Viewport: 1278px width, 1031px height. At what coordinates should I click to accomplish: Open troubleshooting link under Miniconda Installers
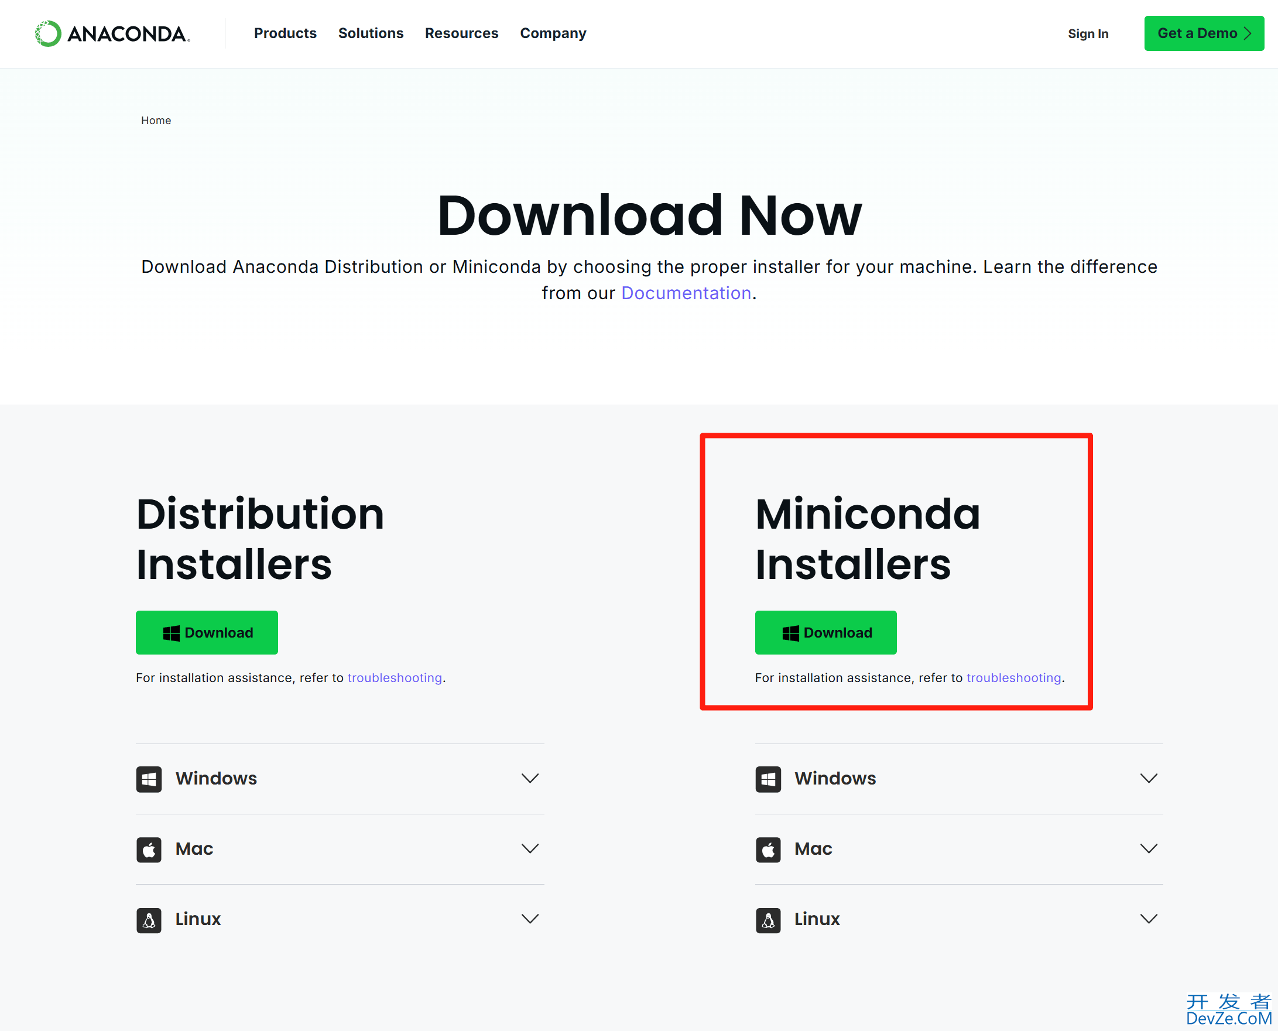coord(1014,677)
